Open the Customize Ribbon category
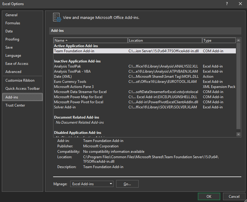The width and height of the screenshot is (247, 202). click(23, 80)
